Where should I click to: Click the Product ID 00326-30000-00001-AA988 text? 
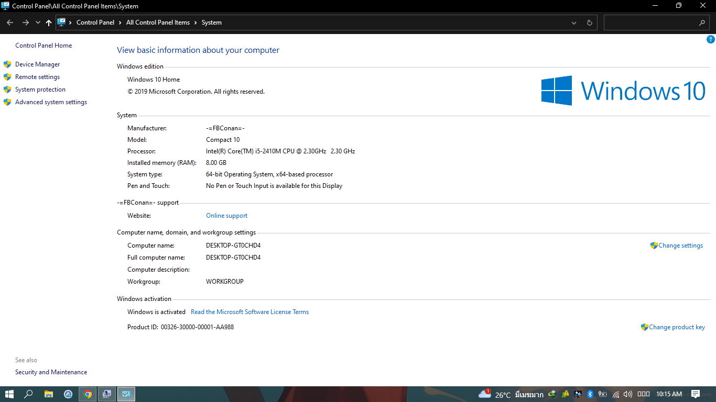[180, 327]
